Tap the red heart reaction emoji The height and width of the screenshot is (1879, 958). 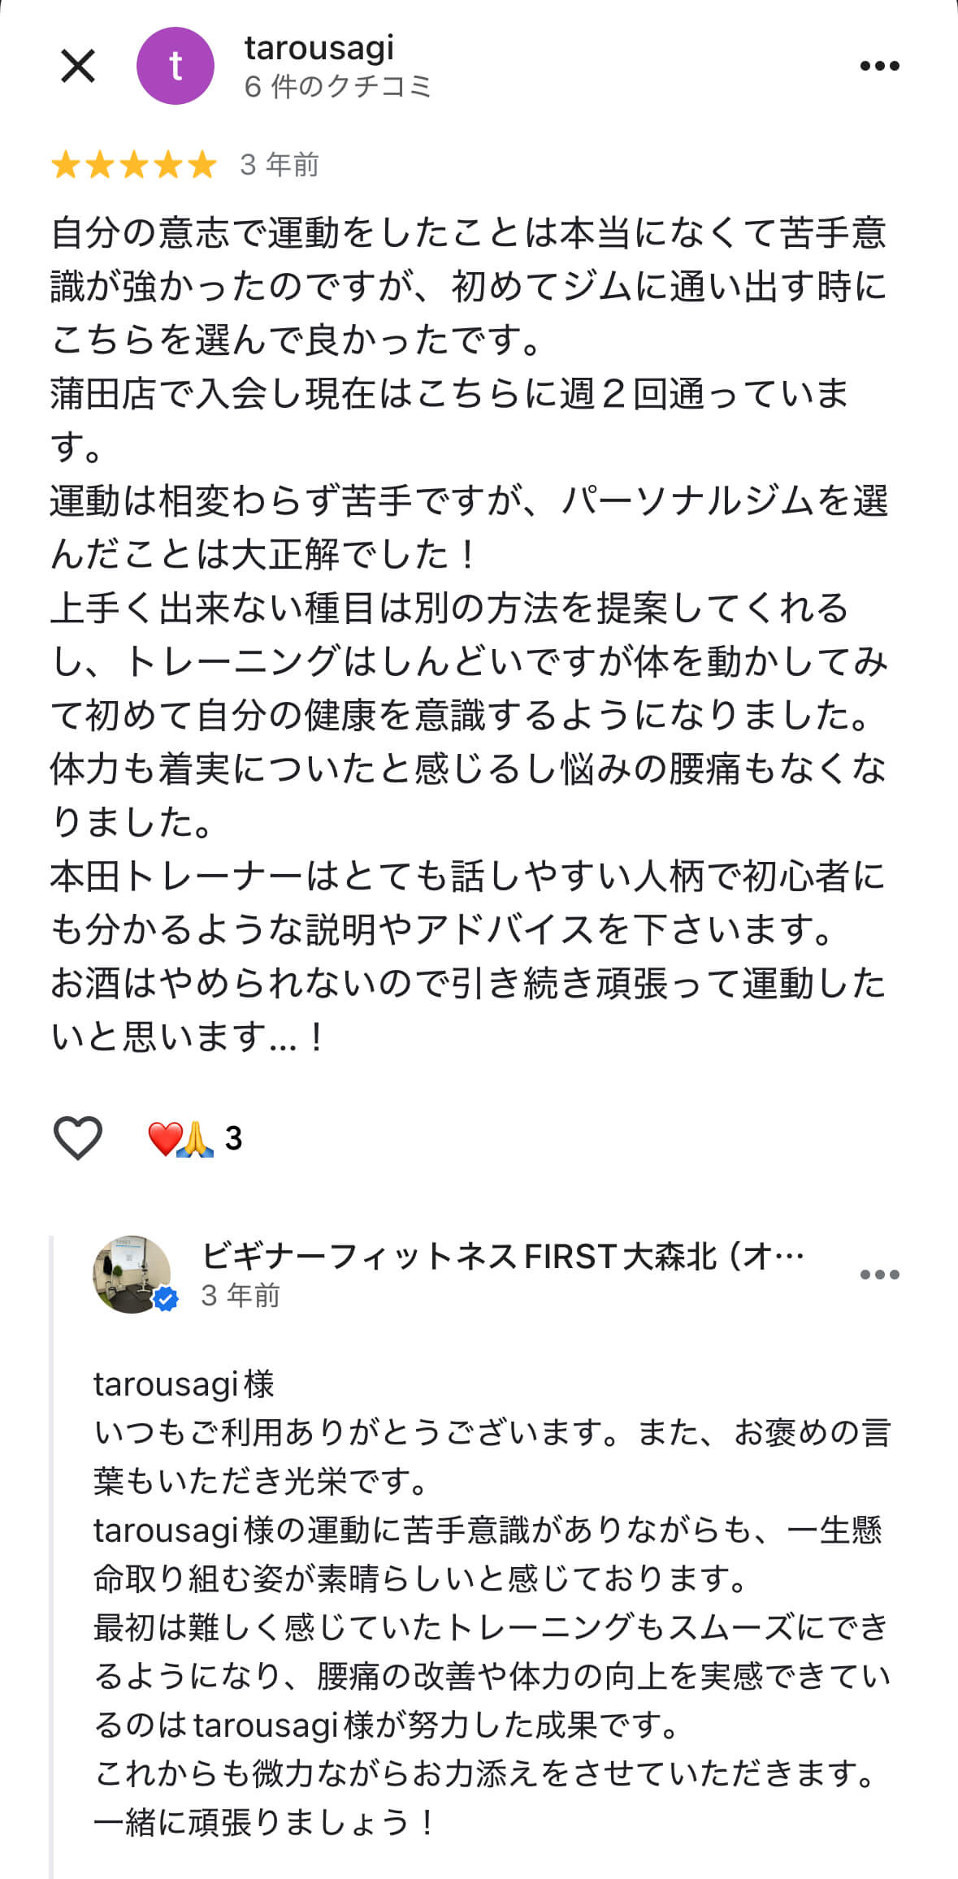tap(163, 1138)
